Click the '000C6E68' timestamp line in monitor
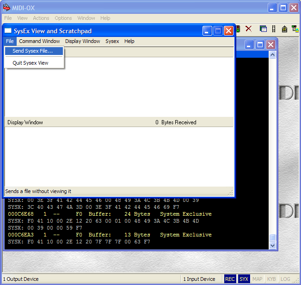 pos(110,214)
